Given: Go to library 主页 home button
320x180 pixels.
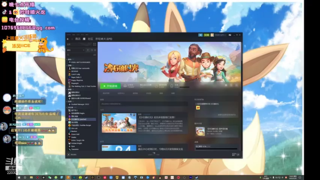Looking at the screenshot, I should 79,44.
